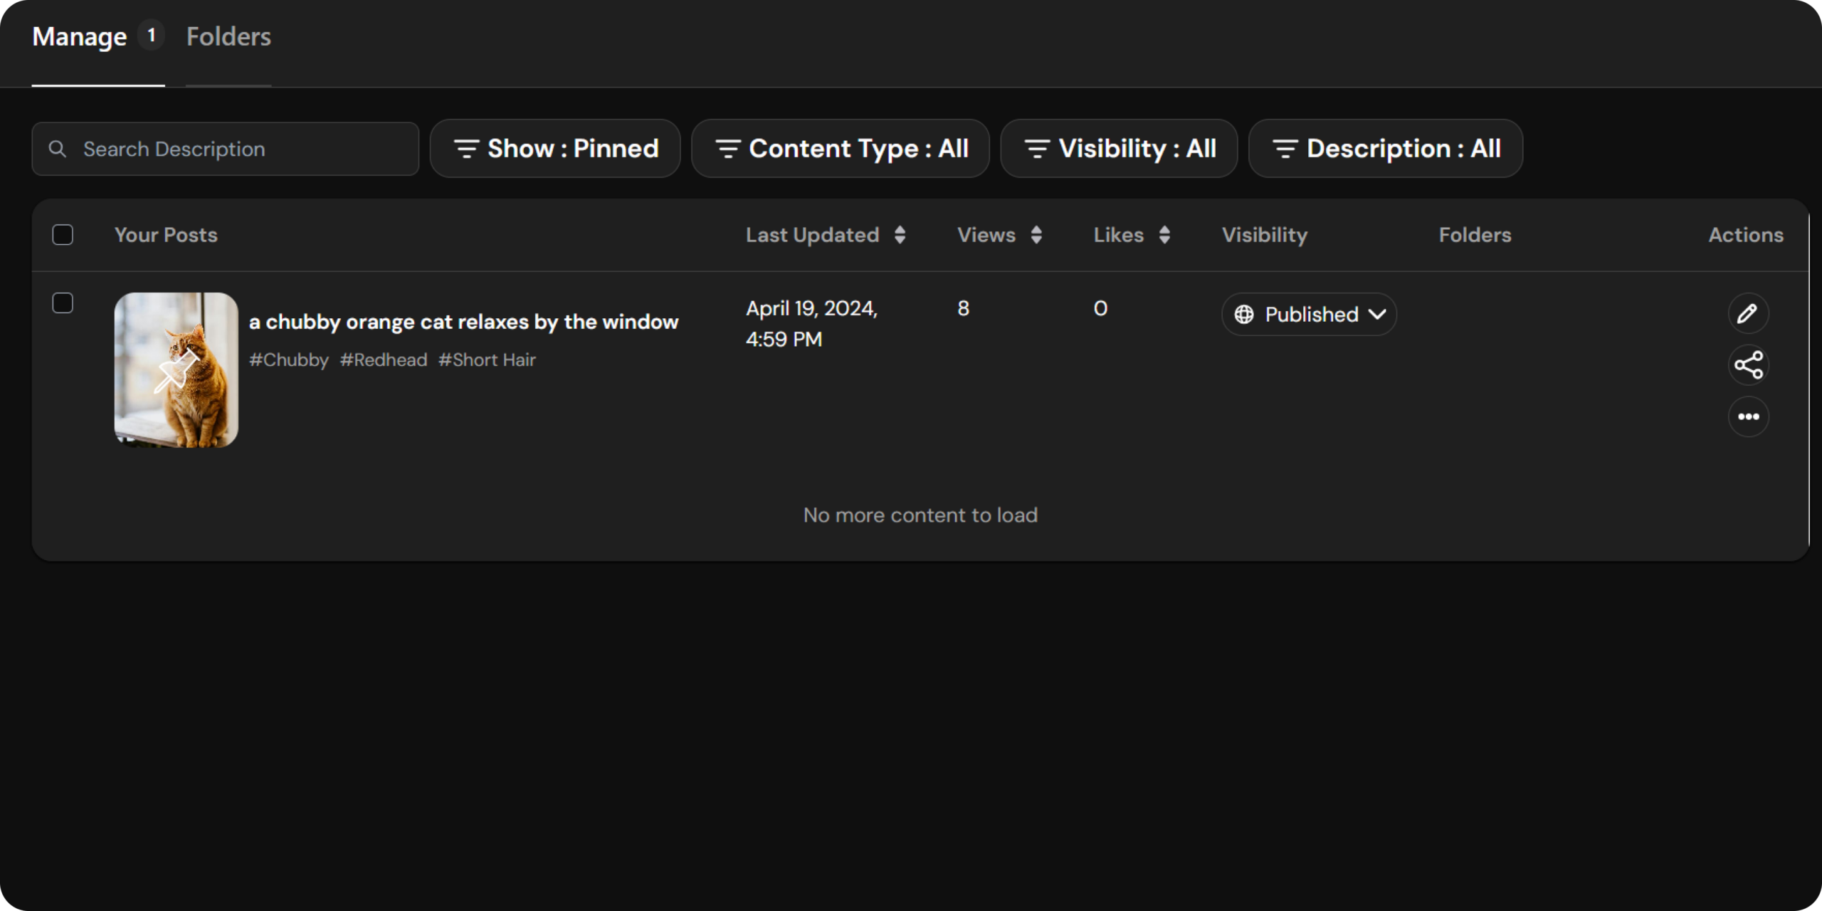Screen dimensions: 1822x911
Task: Click the pin icon on the cat thumbnail
Action: tap(177, 373)
